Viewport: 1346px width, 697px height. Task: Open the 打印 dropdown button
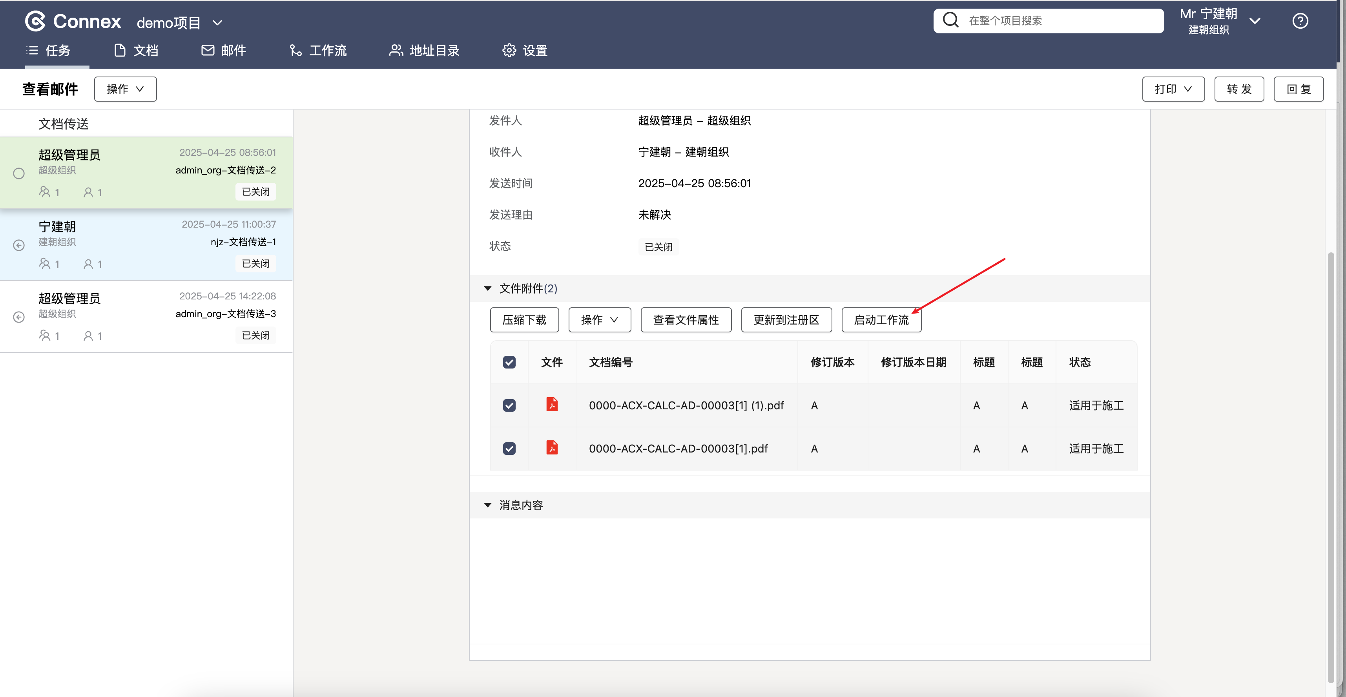[1173, 89]
